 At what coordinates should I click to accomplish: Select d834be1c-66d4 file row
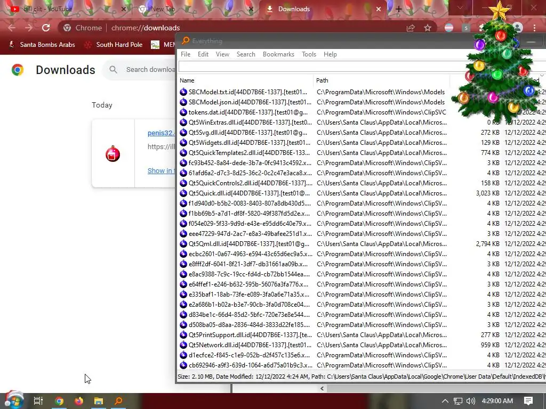point(362,315)
